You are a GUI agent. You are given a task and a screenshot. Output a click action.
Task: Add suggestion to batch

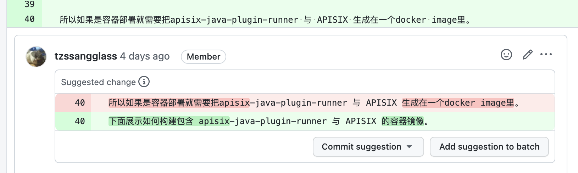pos(489,147)
